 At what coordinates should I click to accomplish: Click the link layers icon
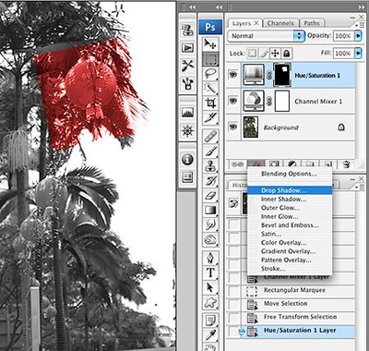point(237,164)
